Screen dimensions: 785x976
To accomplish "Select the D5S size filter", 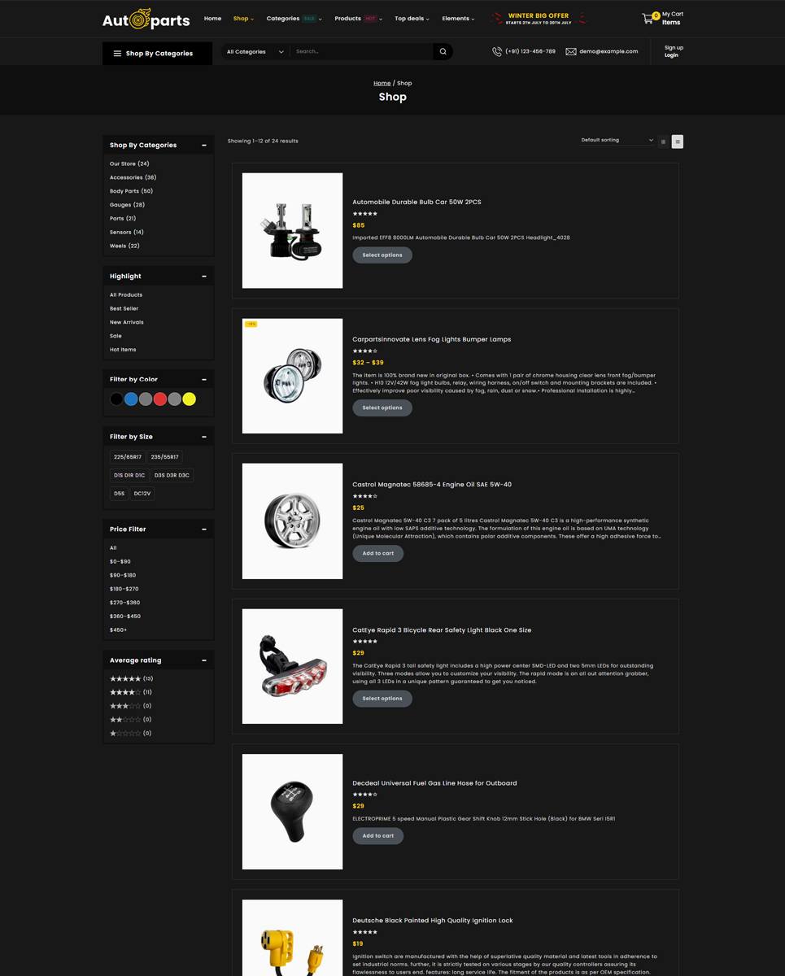I will pos(120,494).
